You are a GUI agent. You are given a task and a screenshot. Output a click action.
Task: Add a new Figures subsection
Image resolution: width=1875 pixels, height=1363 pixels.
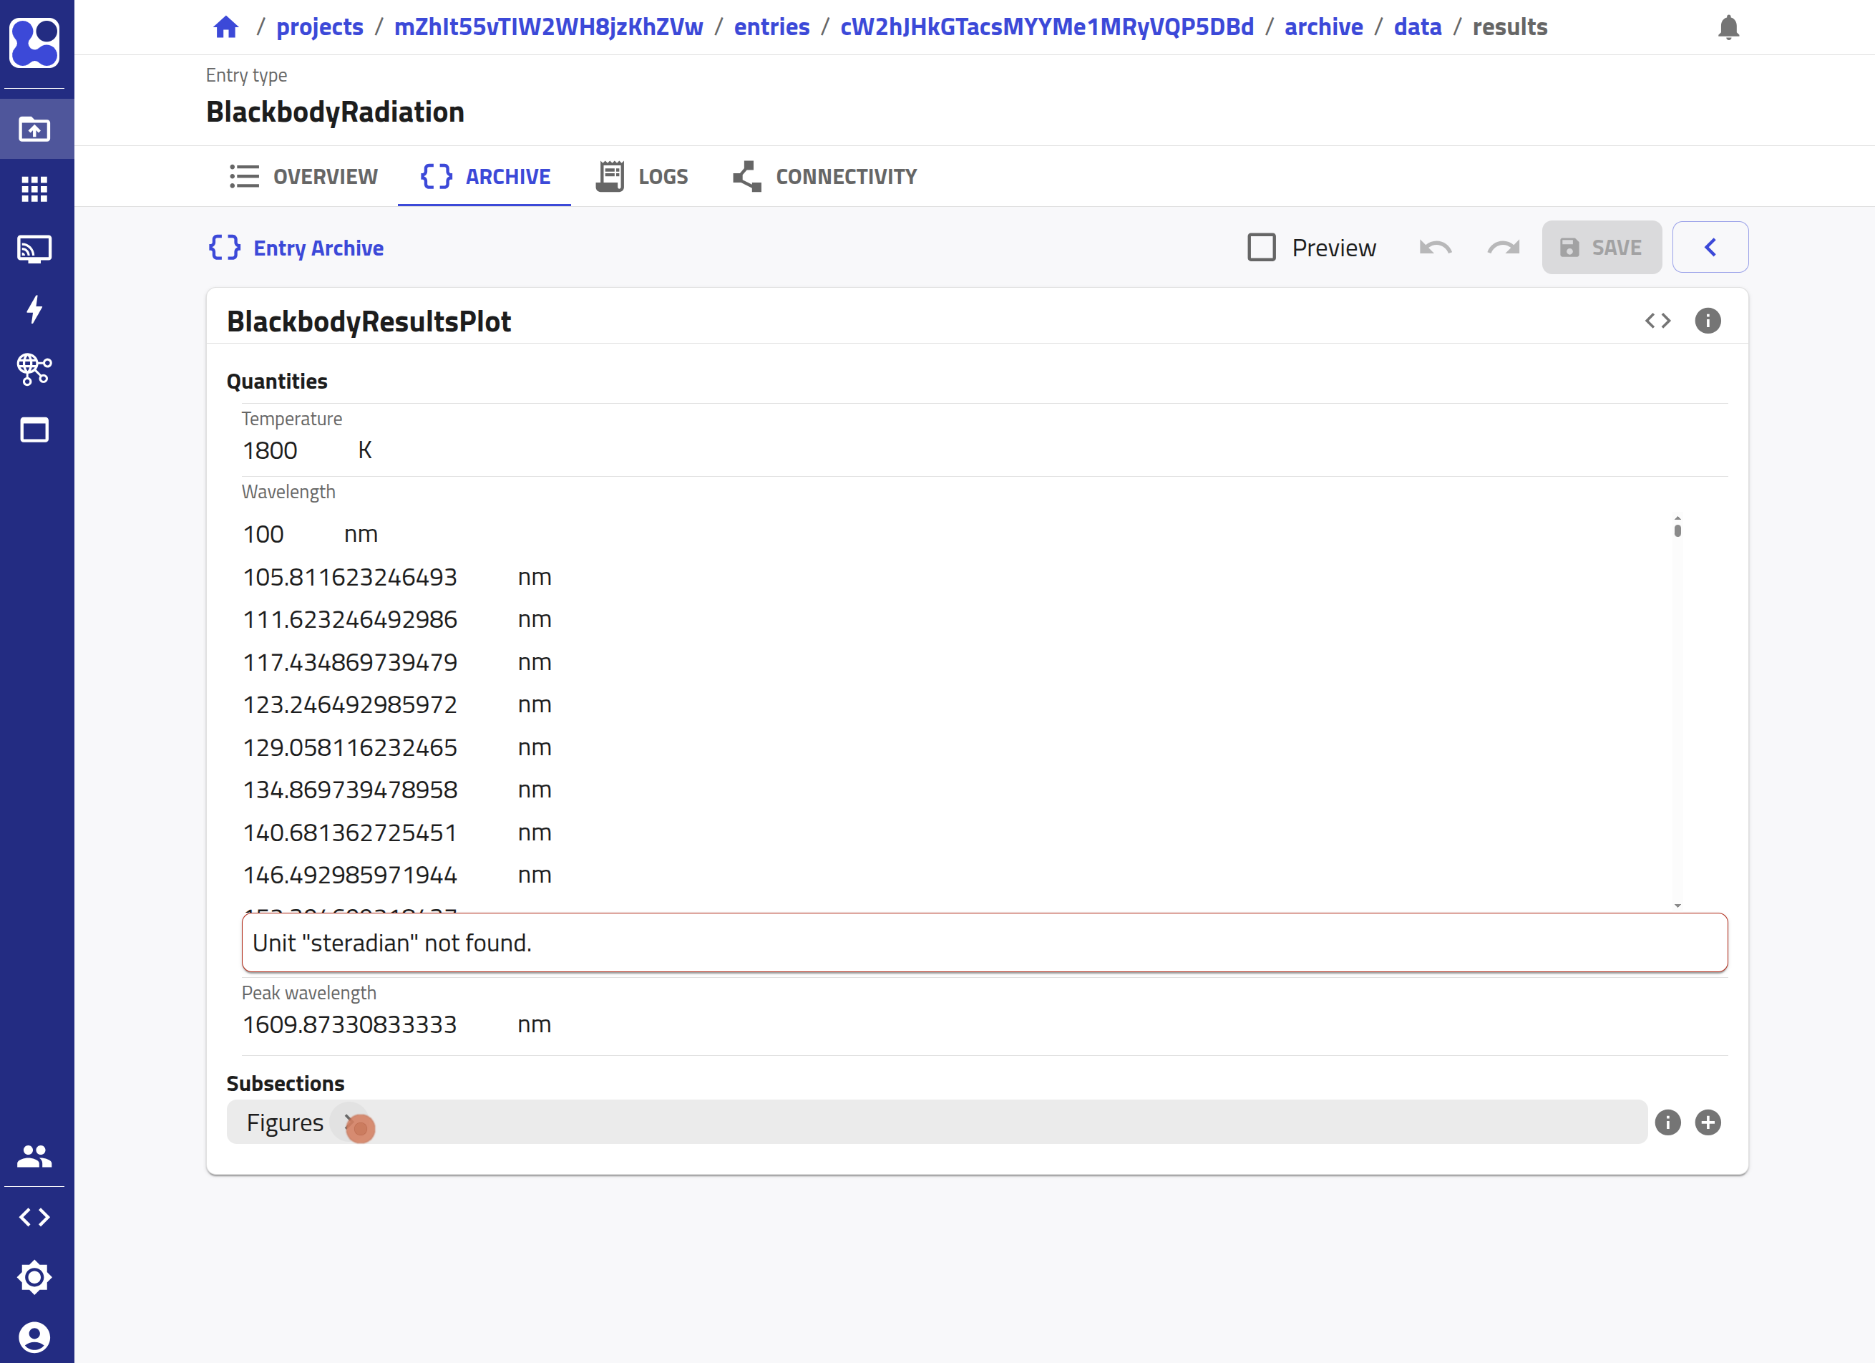click(x=1708, y=1122)
